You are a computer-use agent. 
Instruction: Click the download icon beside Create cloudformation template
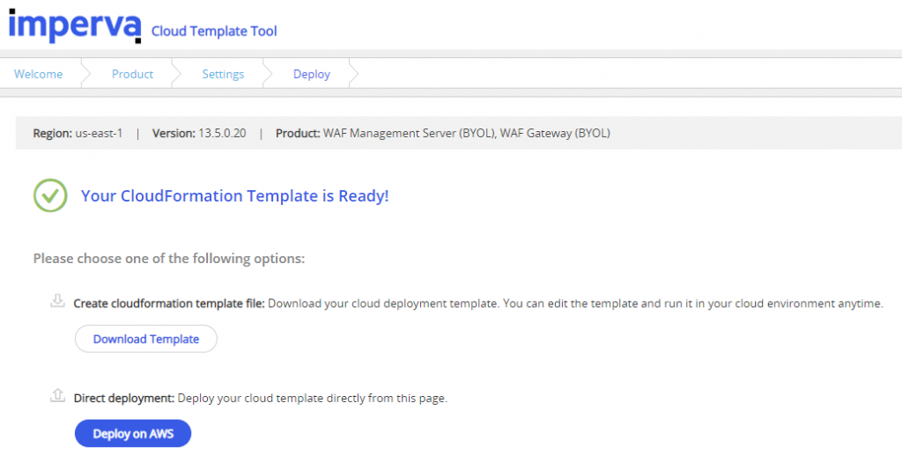pos(57,302)
